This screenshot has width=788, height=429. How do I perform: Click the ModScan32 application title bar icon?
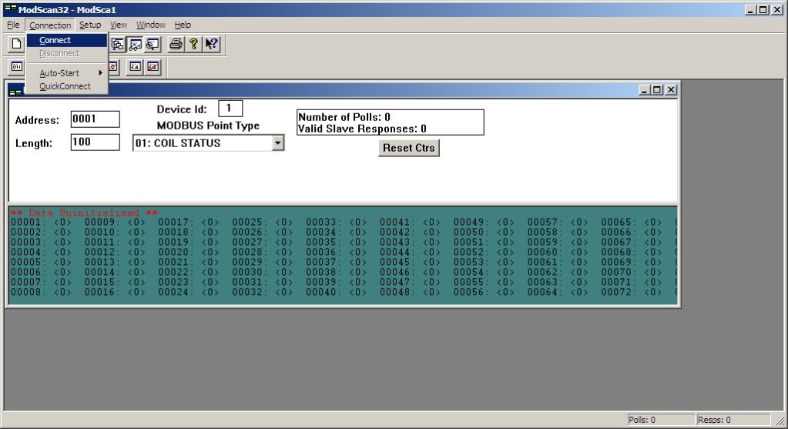(9, 9)
